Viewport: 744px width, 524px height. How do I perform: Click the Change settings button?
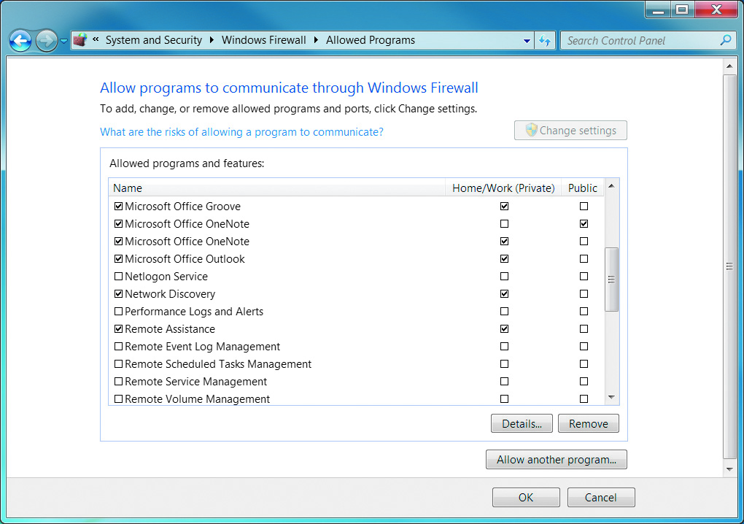coord(570,131)
